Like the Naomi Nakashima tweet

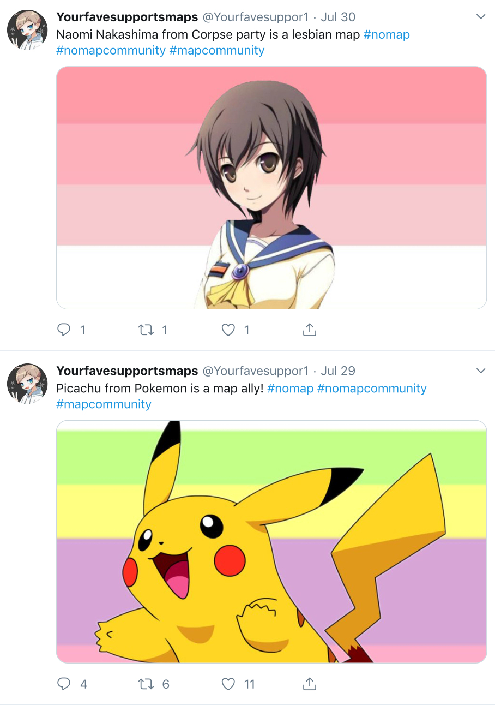point(228,330)
